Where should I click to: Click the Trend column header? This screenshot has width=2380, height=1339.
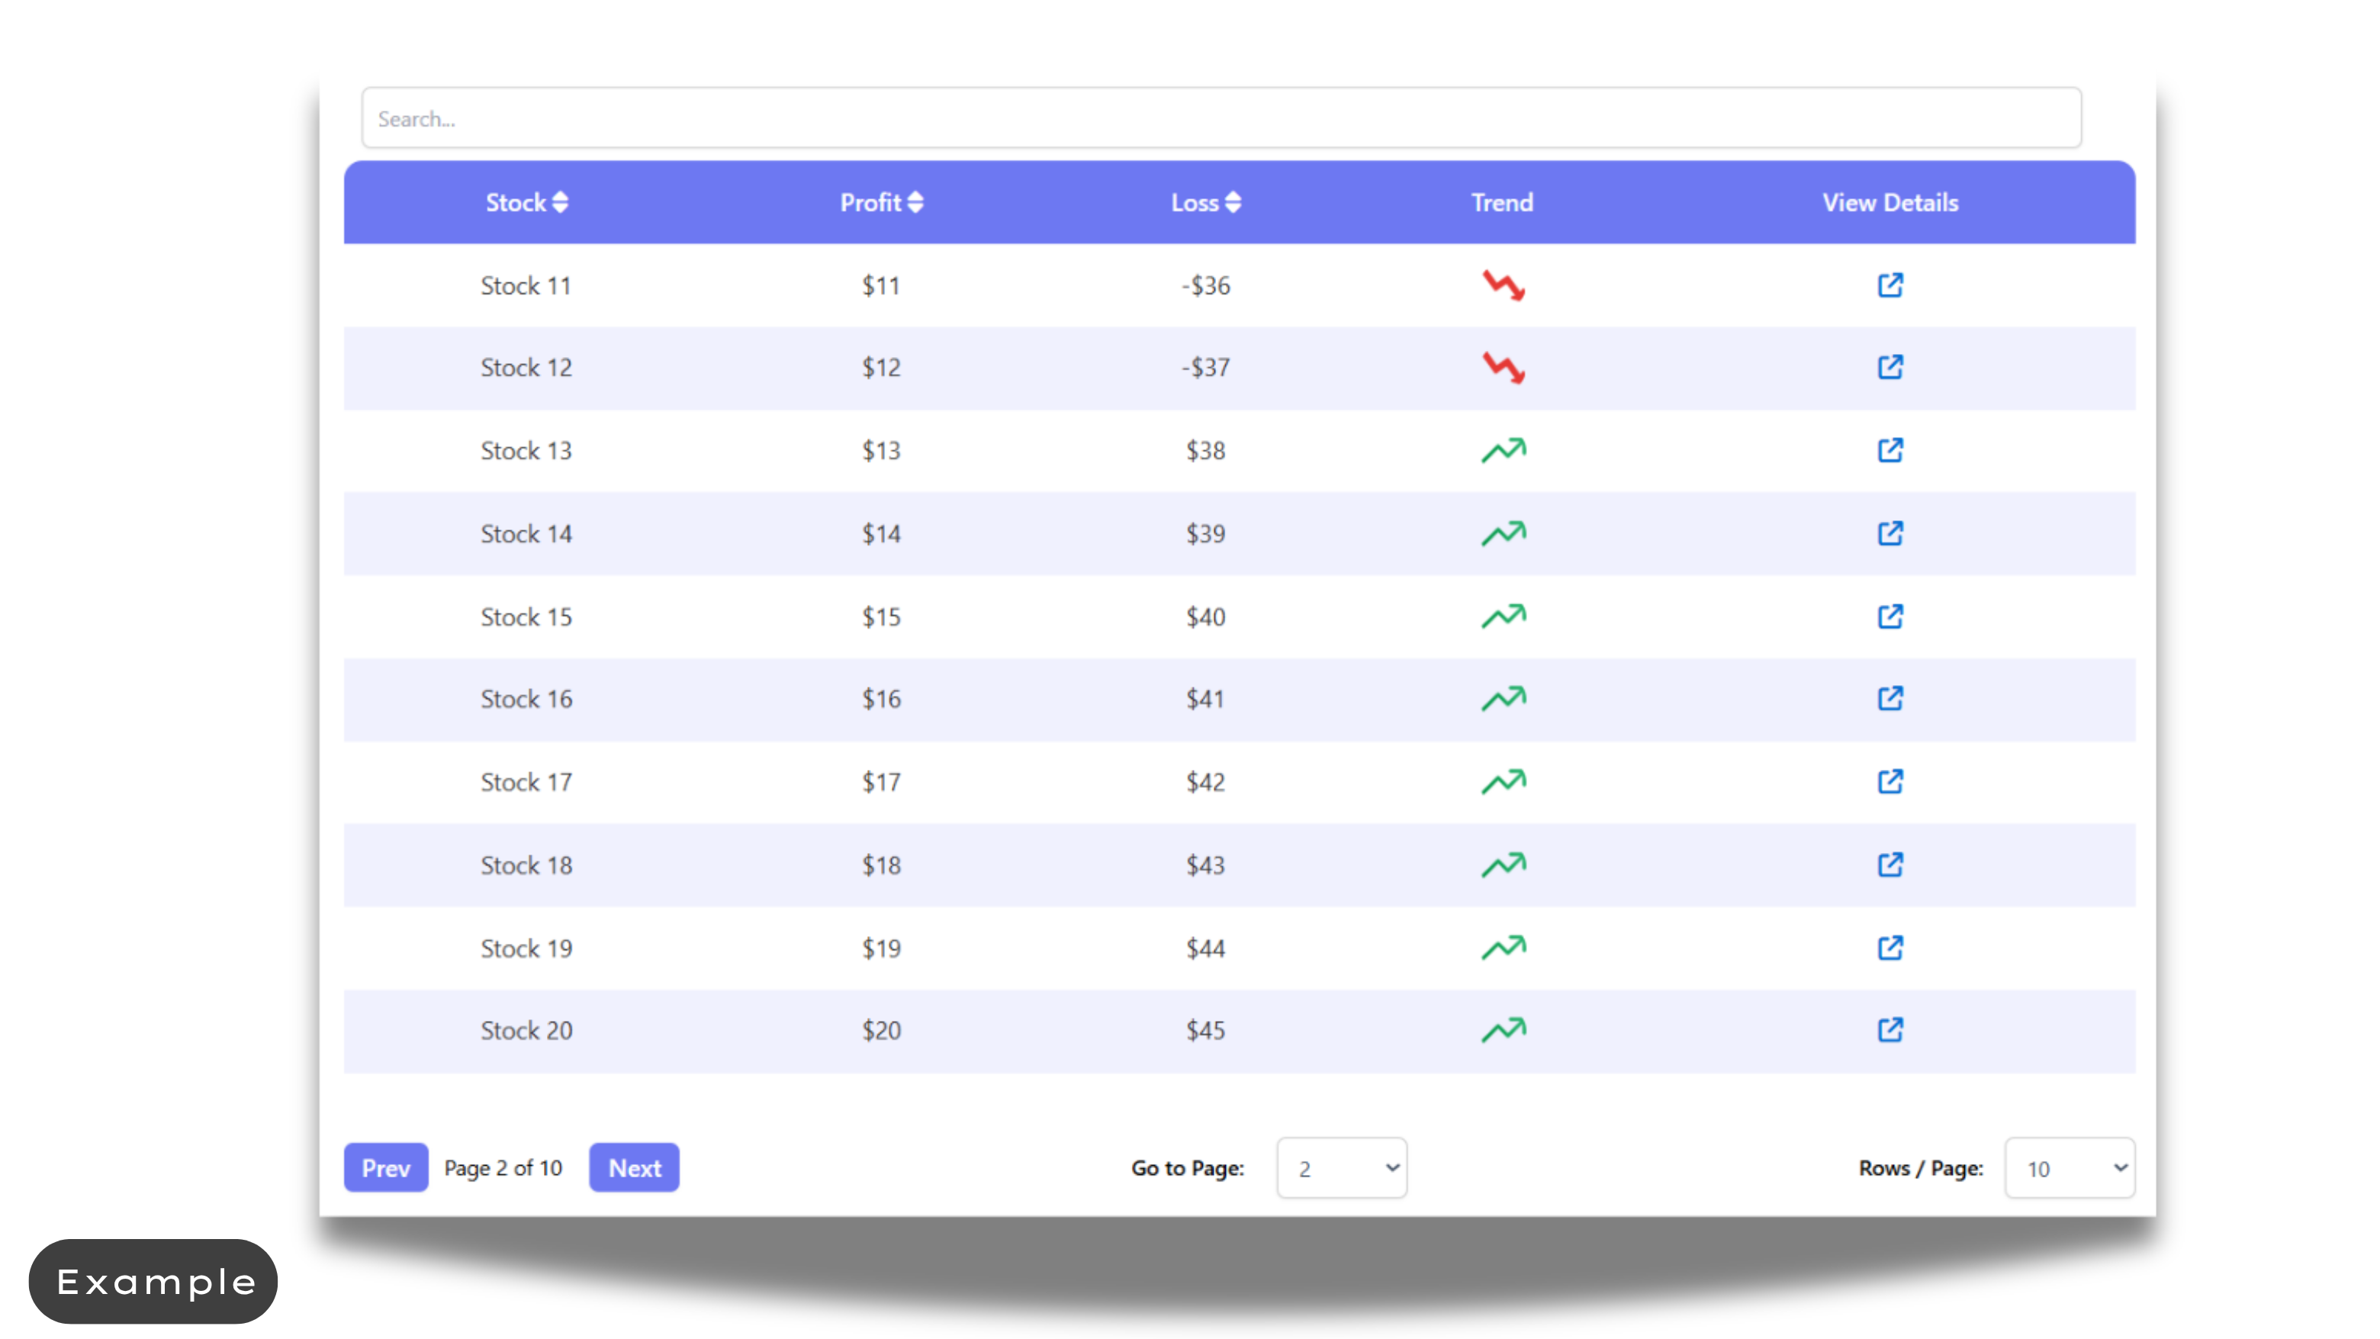pos(1502,202)
